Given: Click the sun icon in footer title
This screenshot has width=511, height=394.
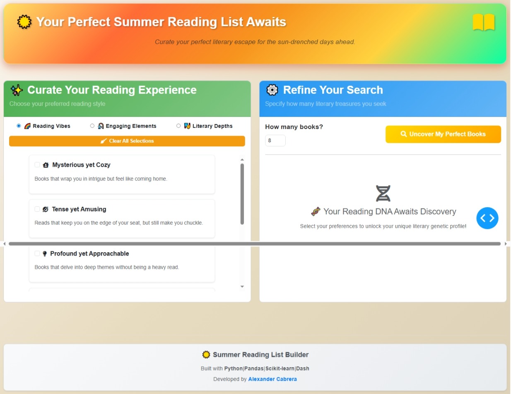Looking at the screenshot, I should click(x=206, y=355).
